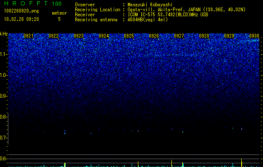The width and height of the screenshot is (263, 167).
Task: Click the 1.1 frequency axis label
Action: click(3, 54)
